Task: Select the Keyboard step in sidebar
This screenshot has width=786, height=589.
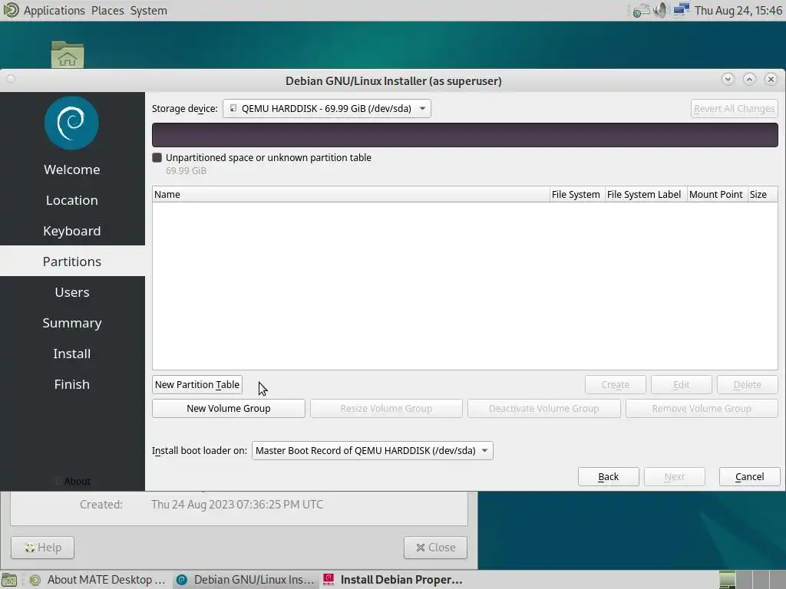Action: pyautogui.click(x=72, y=230)
